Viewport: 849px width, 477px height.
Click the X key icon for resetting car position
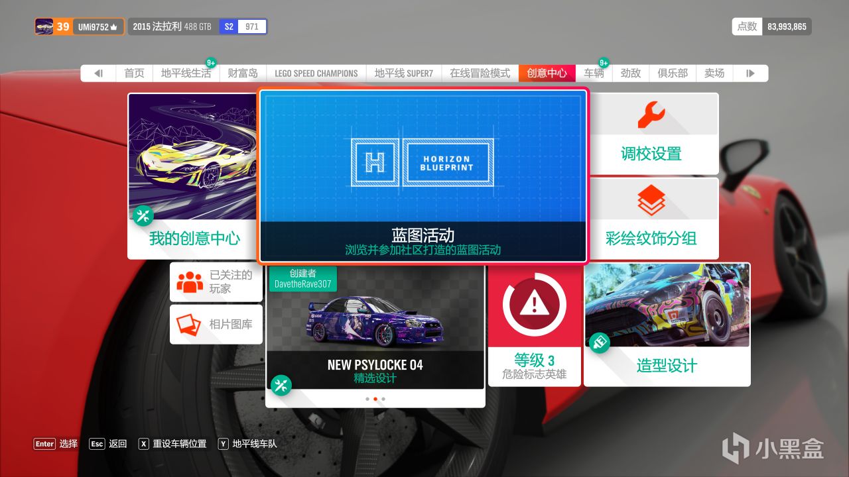tap(143, 444)
